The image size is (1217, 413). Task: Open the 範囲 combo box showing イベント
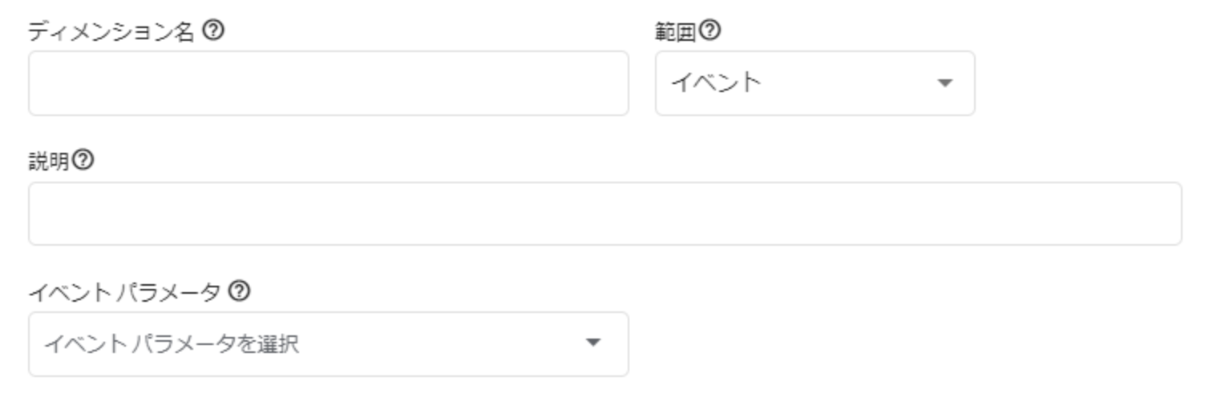click(815, 83)
